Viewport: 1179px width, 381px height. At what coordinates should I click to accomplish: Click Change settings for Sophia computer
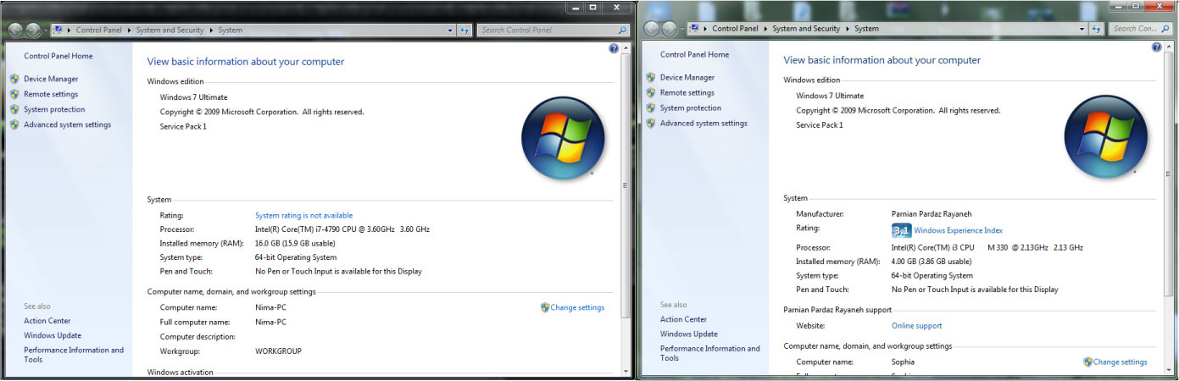(x=1120, y=362)
